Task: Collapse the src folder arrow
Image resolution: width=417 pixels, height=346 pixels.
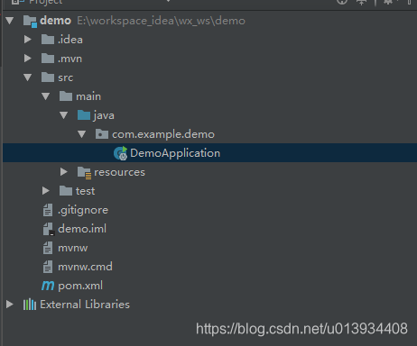Action: 28,77
